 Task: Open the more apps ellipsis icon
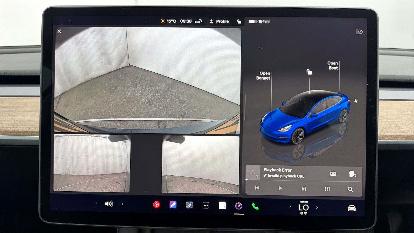[206, 205]
